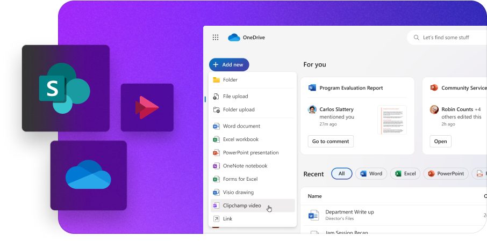Filter recent files by Excel
The height and width of the screenshot is (243, 487).
coord(405,174)
